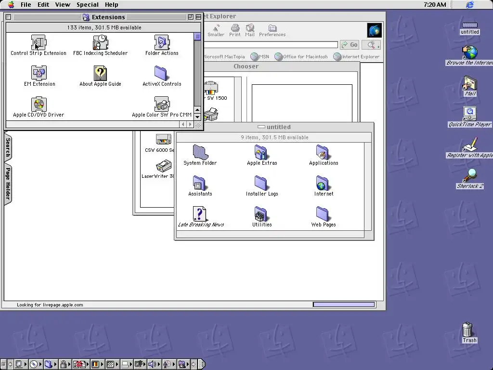Select the CSW 6000 Series driver in Chooser

tap(164, 139)
